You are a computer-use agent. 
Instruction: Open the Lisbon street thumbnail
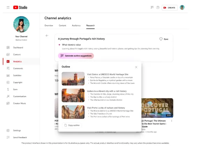pyautogui.click(x=73, y=95)
